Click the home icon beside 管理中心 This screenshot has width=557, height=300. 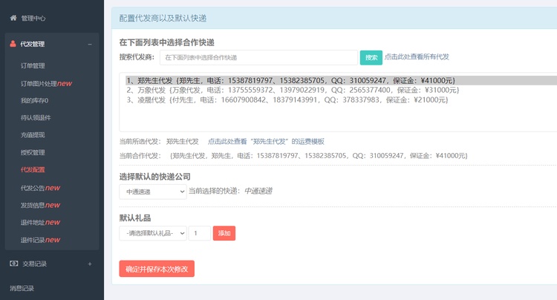click(13, 17)
